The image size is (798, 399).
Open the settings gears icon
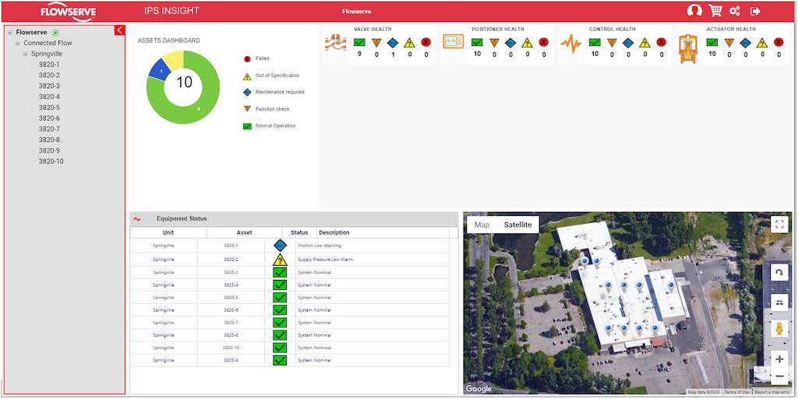tap(735, 11)
